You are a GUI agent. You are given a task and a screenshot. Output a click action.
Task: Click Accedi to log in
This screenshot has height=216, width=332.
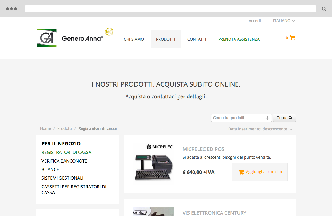coord(255,20)
